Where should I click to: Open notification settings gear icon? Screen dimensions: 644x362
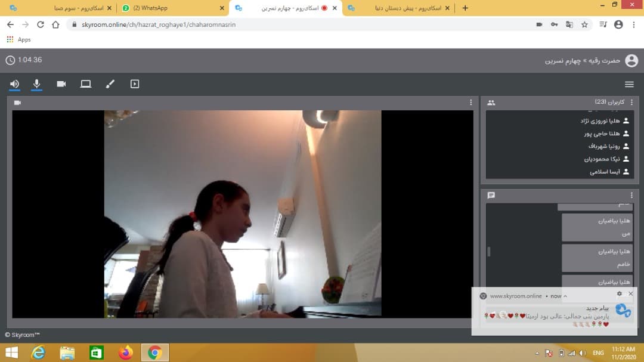pos(619,294)
